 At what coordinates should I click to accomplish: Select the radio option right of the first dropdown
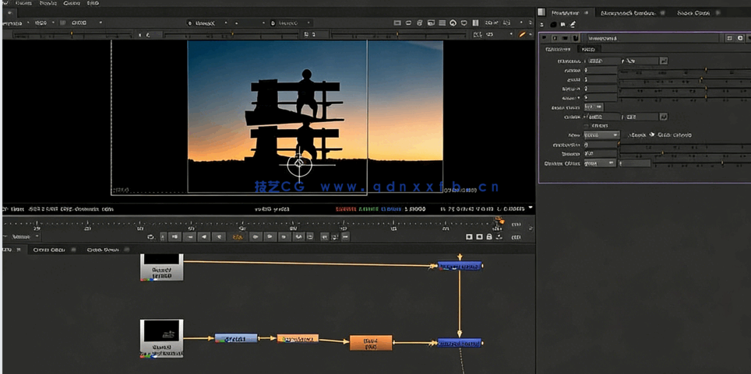[x=652, y=135]
